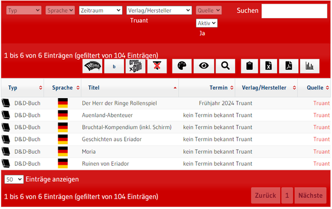The image size is (332, 209).
Task: Click the book icon in Geschichten aus Eriador row
Action: point(6,139)
